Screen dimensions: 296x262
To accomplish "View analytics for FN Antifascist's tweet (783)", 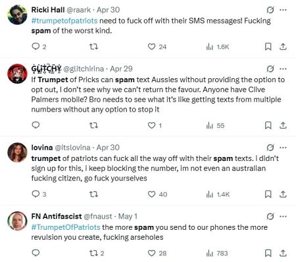I will [217, 253].
